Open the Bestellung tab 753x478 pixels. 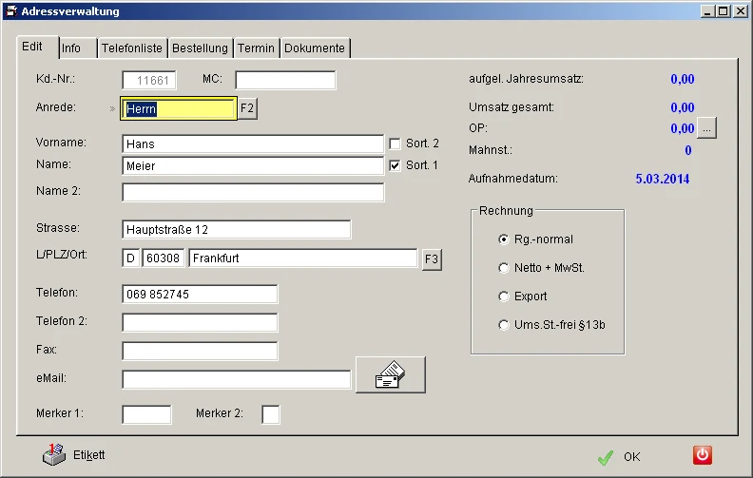pos(200,48)
